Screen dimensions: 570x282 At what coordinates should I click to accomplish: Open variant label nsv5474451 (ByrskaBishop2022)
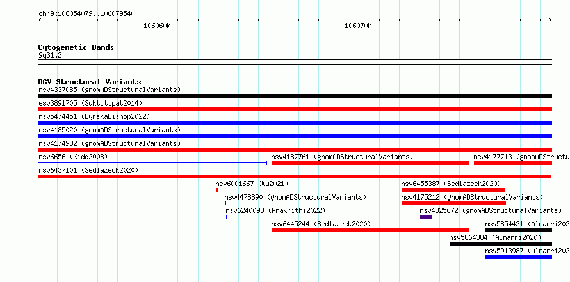click(x=94, y=116)
